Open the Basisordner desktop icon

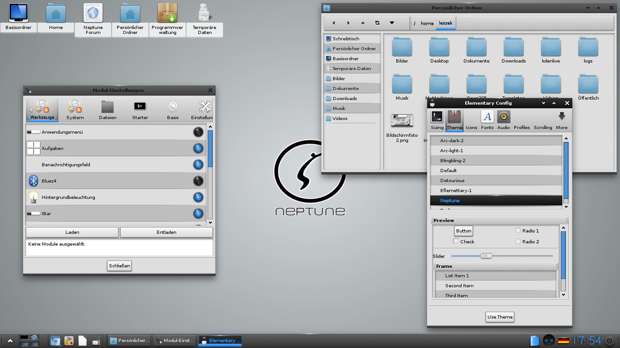pos(19,13)
